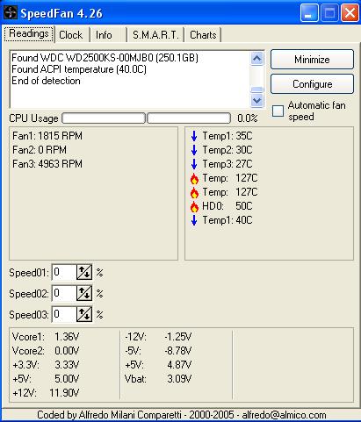Click the second flame icon beside Temp: 127C

click(x=194, y=192)
